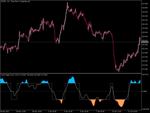The image size is (150, 113).
Task: Click the 126.490 price axis value
Action: coord(145,16)
